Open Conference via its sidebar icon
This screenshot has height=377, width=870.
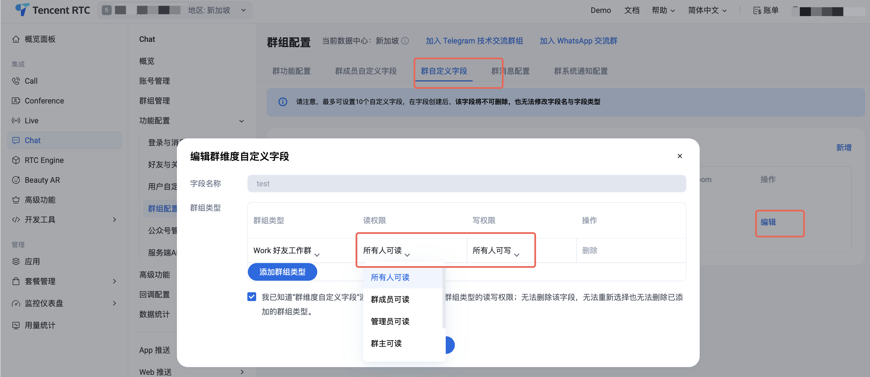click(16, 101)
